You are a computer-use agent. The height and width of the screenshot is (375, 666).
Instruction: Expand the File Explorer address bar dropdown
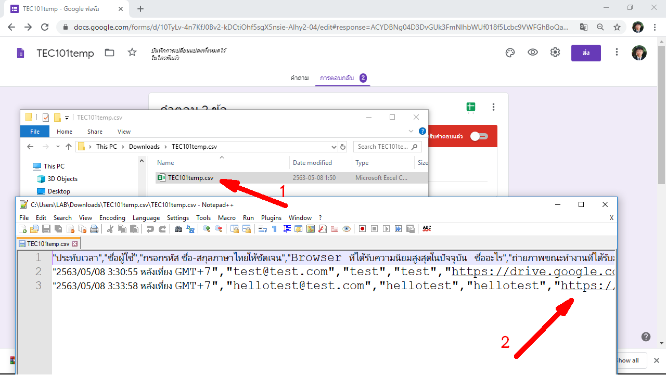pyautogui.click(x=334, y=147)
